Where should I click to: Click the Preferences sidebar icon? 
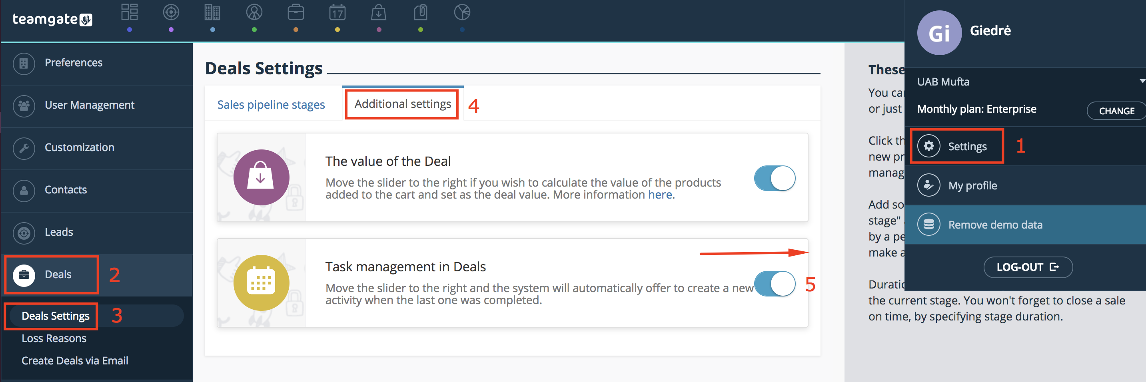pos(24,63)
